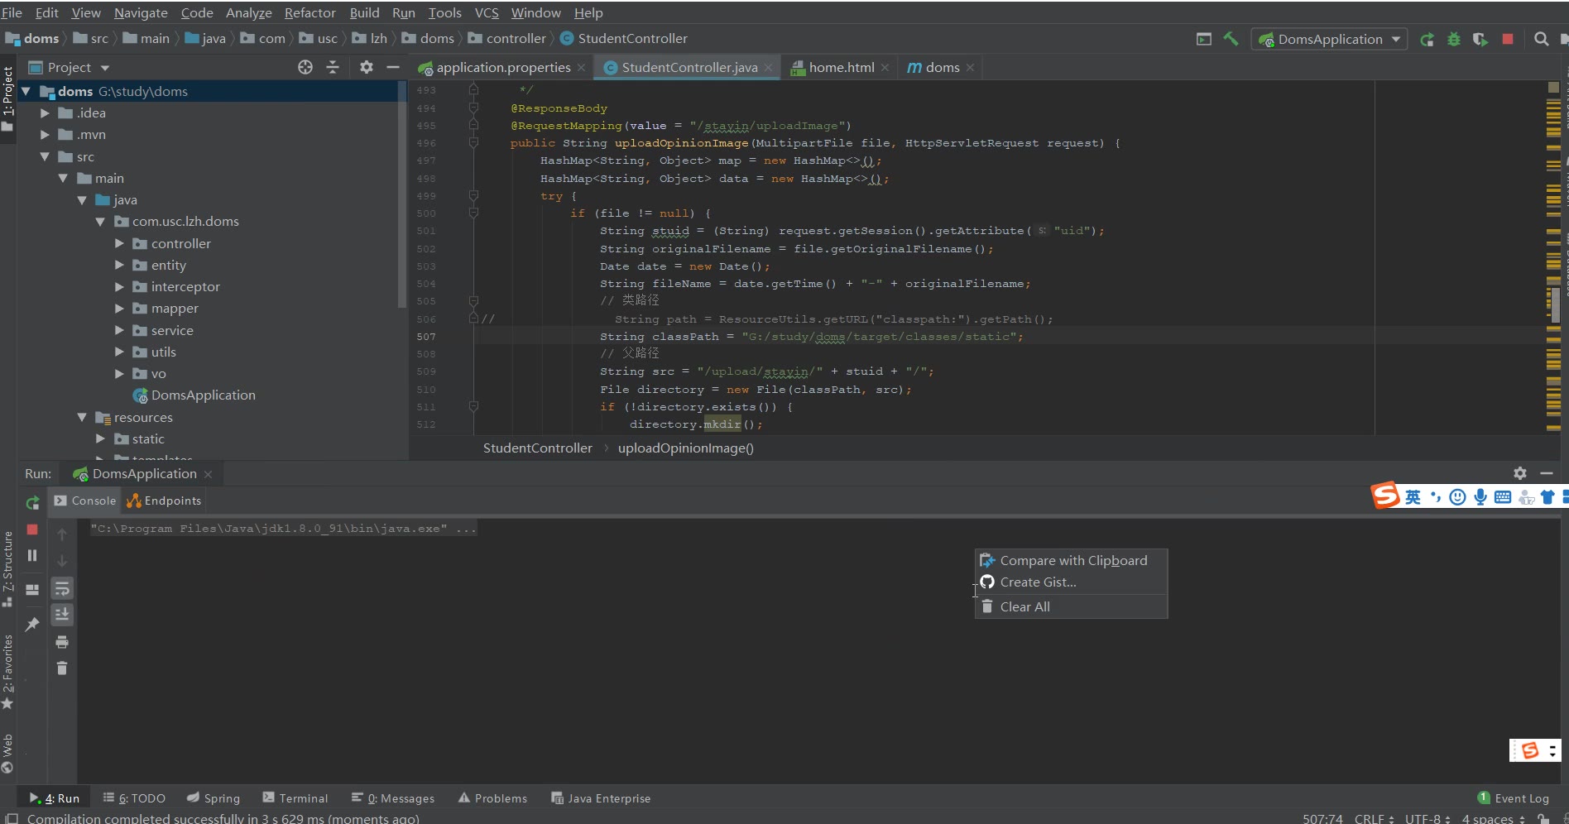1569x824 pixels.
Task: Click the trash icon to clear console
Action: (x=62, y=668)
